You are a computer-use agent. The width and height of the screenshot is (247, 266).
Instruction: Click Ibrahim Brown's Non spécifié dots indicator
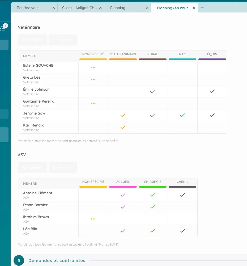[93, 219]
